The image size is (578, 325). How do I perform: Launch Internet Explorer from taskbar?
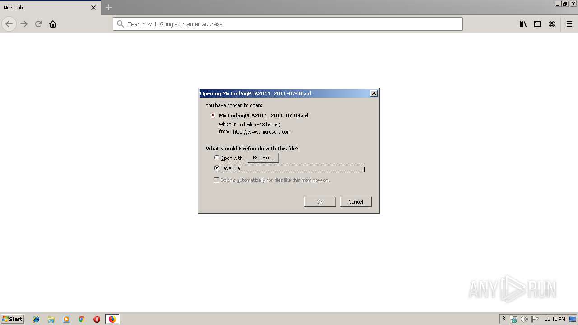pos(36,319)
